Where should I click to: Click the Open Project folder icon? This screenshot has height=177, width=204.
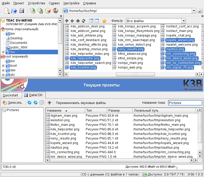click(x=14, y=11)
